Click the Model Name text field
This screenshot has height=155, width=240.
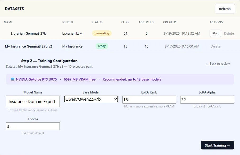click(33, 101)
